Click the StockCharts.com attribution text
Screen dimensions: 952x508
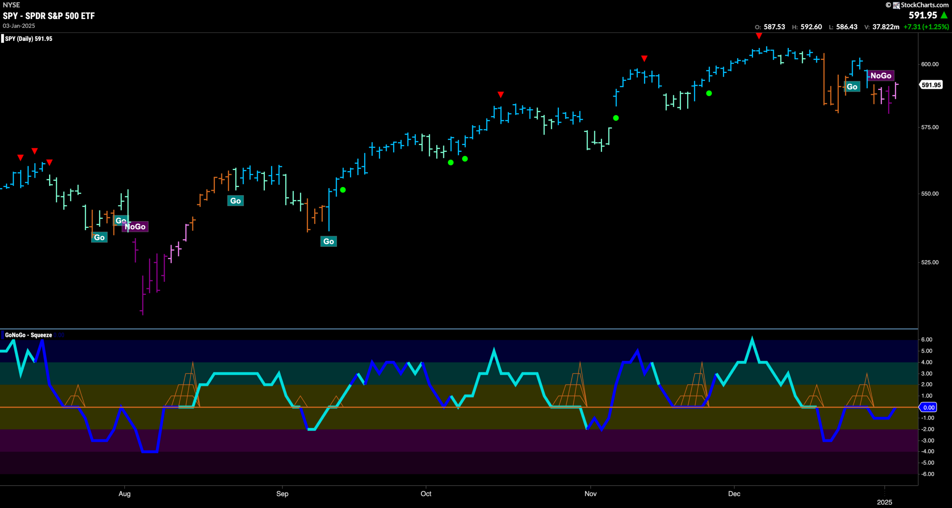tap(924, 5)
